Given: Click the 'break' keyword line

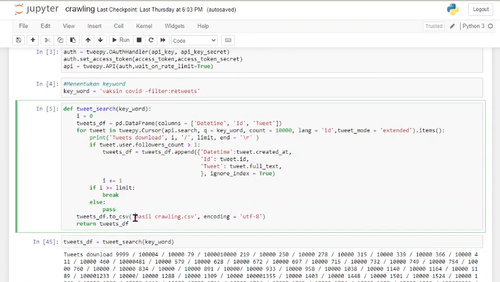Looking at the screenshot, I should (111, 195).
